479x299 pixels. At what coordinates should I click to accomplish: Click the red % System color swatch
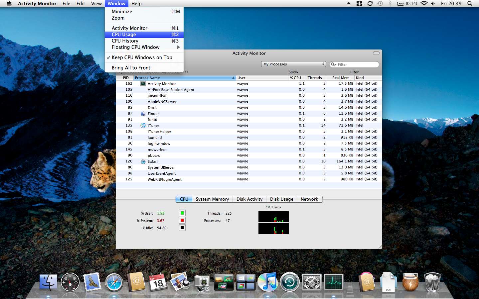[182, 220]
